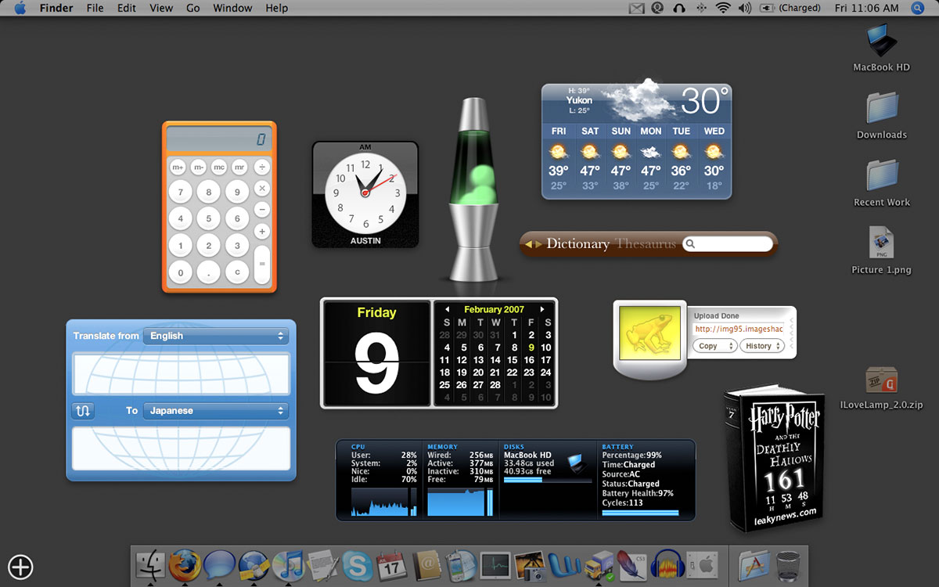Open the Edit menu

[126, 8]
